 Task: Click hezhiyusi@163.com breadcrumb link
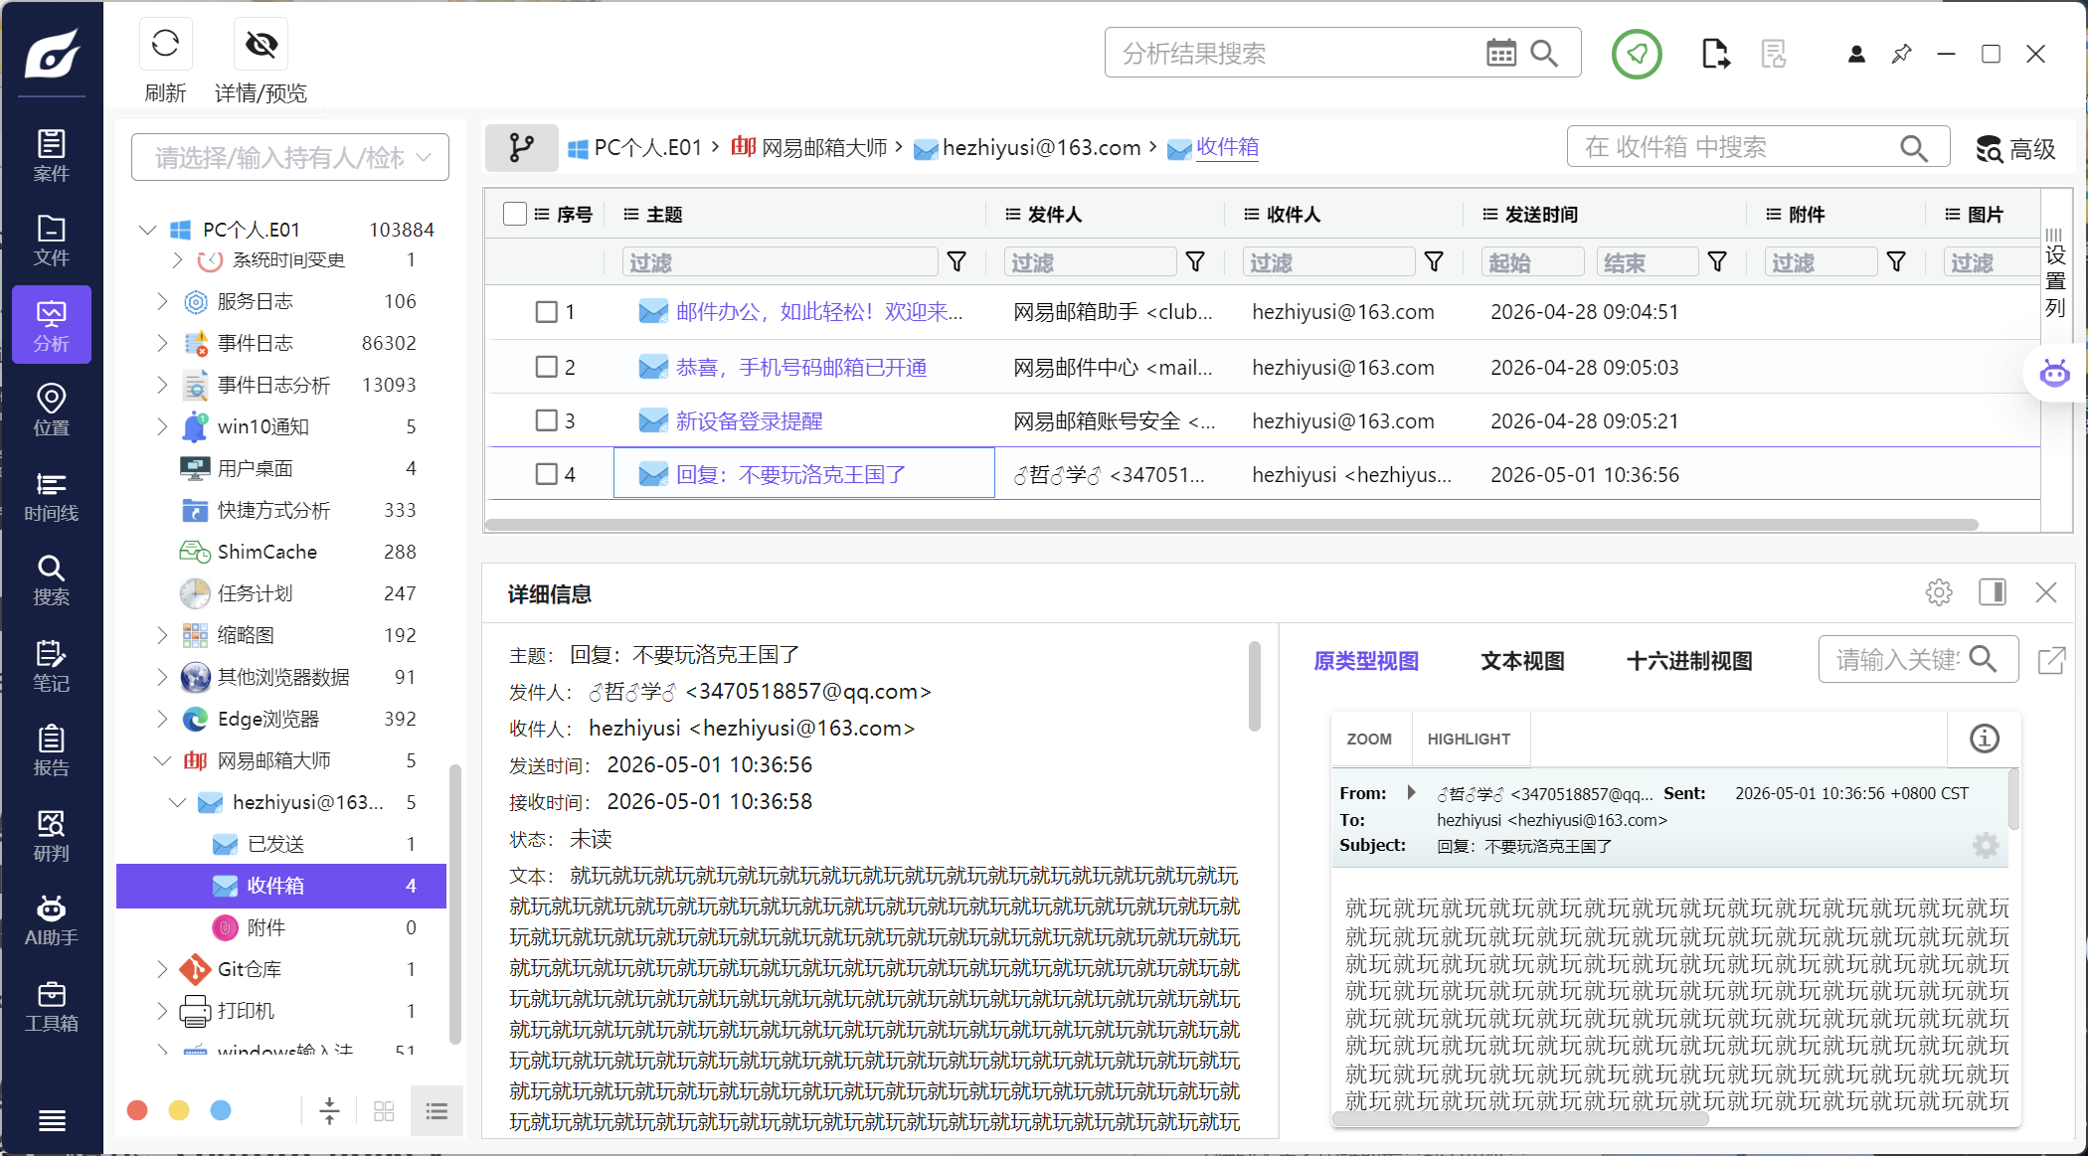(x=1041, y=147)
